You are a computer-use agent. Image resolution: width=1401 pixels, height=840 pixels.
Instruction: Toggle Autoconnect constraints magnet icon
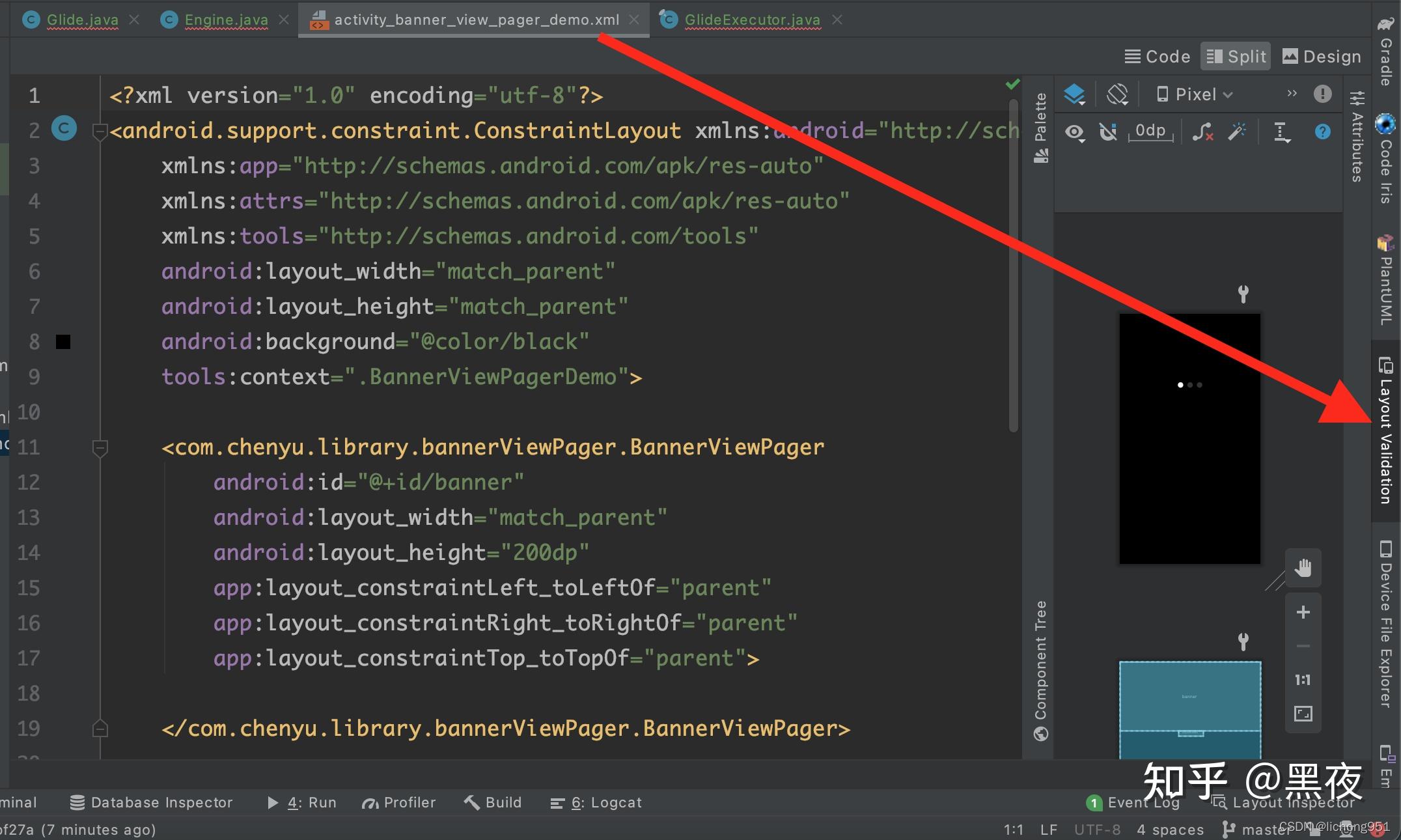(x=1109, y=132)
